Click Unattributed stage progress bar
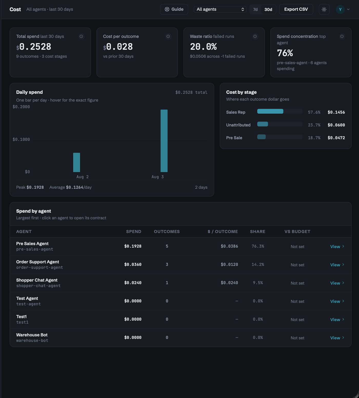This screenshot has width=359, height=398. (x=280, y=124)
